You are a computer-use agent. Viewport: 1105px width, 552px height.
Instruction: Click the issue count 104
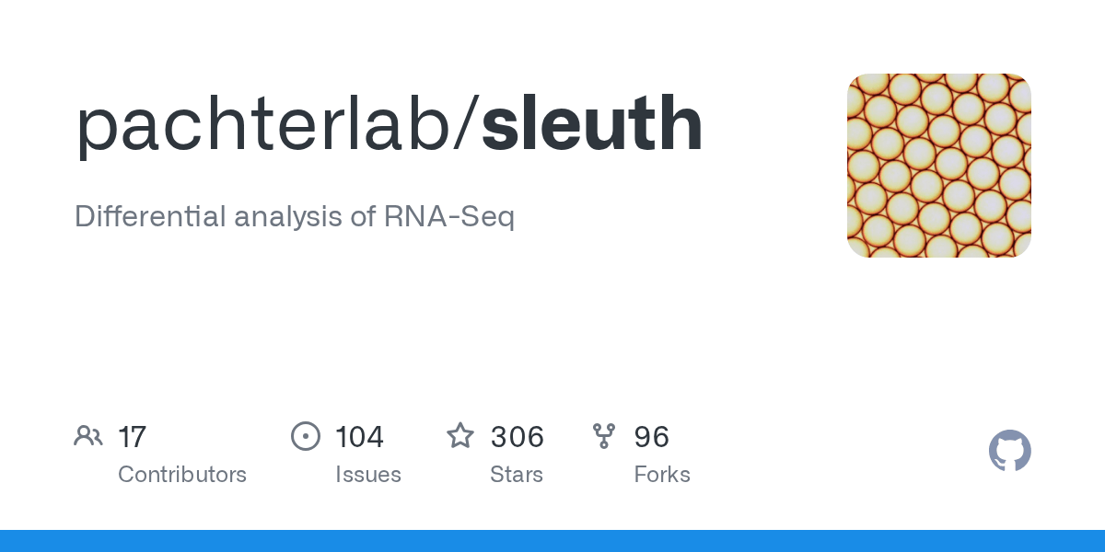click(x=359, y=436)
